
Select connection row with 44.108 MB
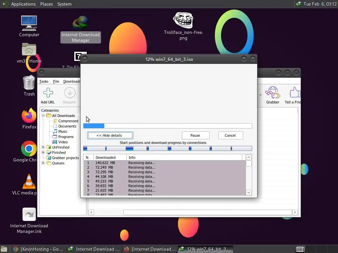[165, 177]
